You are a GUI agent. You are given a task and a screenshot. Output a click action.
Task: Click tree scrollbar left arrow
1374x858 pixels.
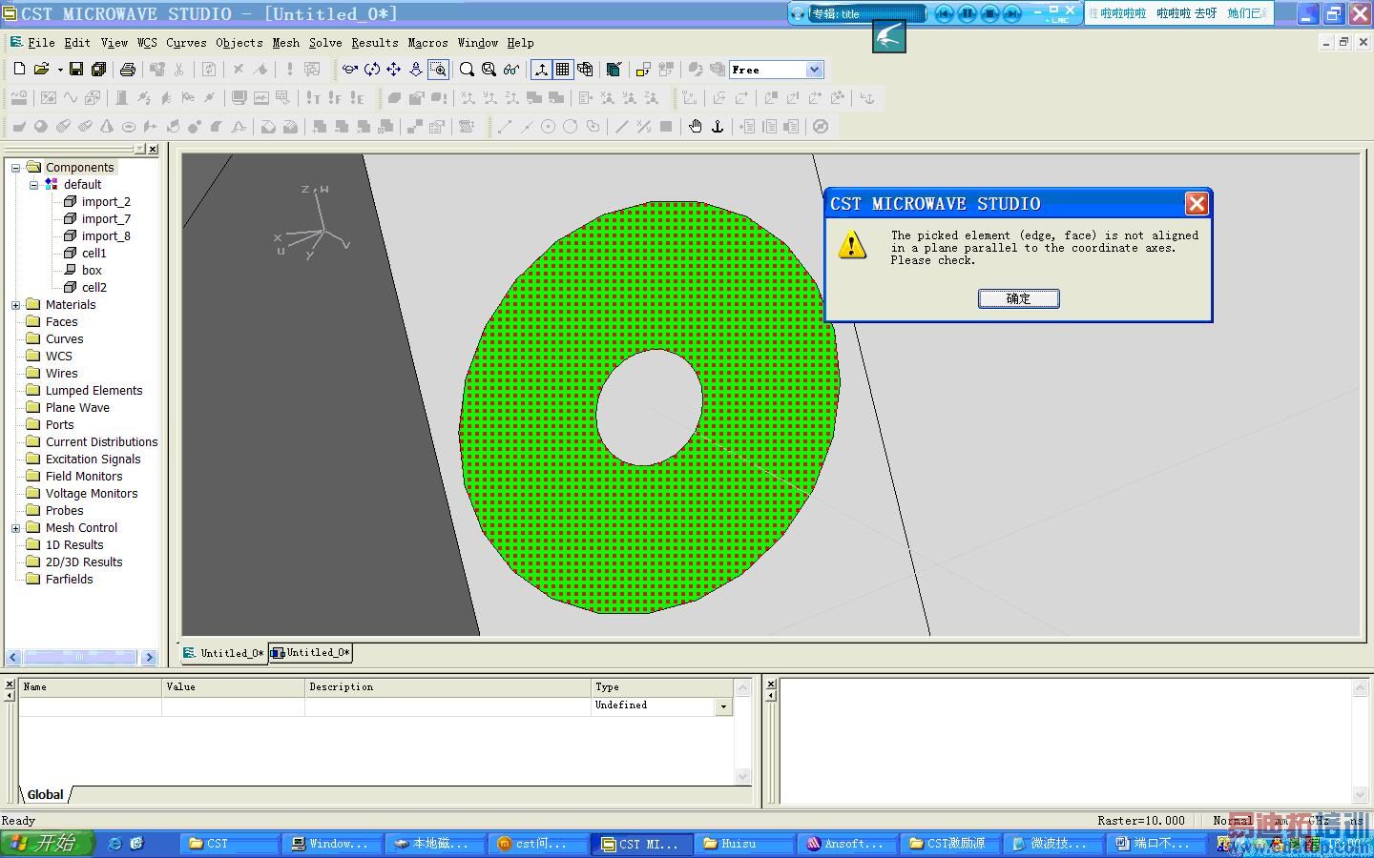tap(13, 657)
